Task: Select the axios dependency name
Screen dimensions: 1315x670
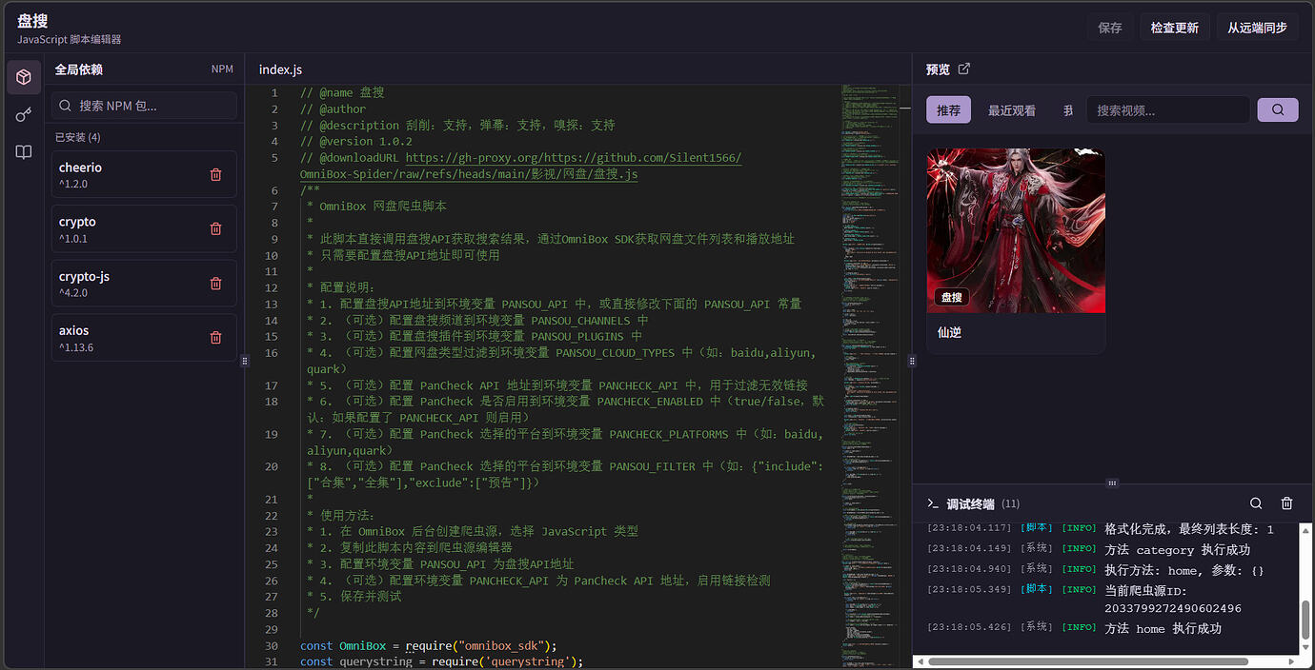Action: (x=73, y=330)
